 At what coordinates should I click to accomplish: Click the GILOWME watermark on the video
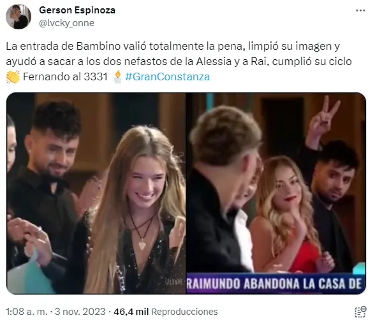point(174,282)
